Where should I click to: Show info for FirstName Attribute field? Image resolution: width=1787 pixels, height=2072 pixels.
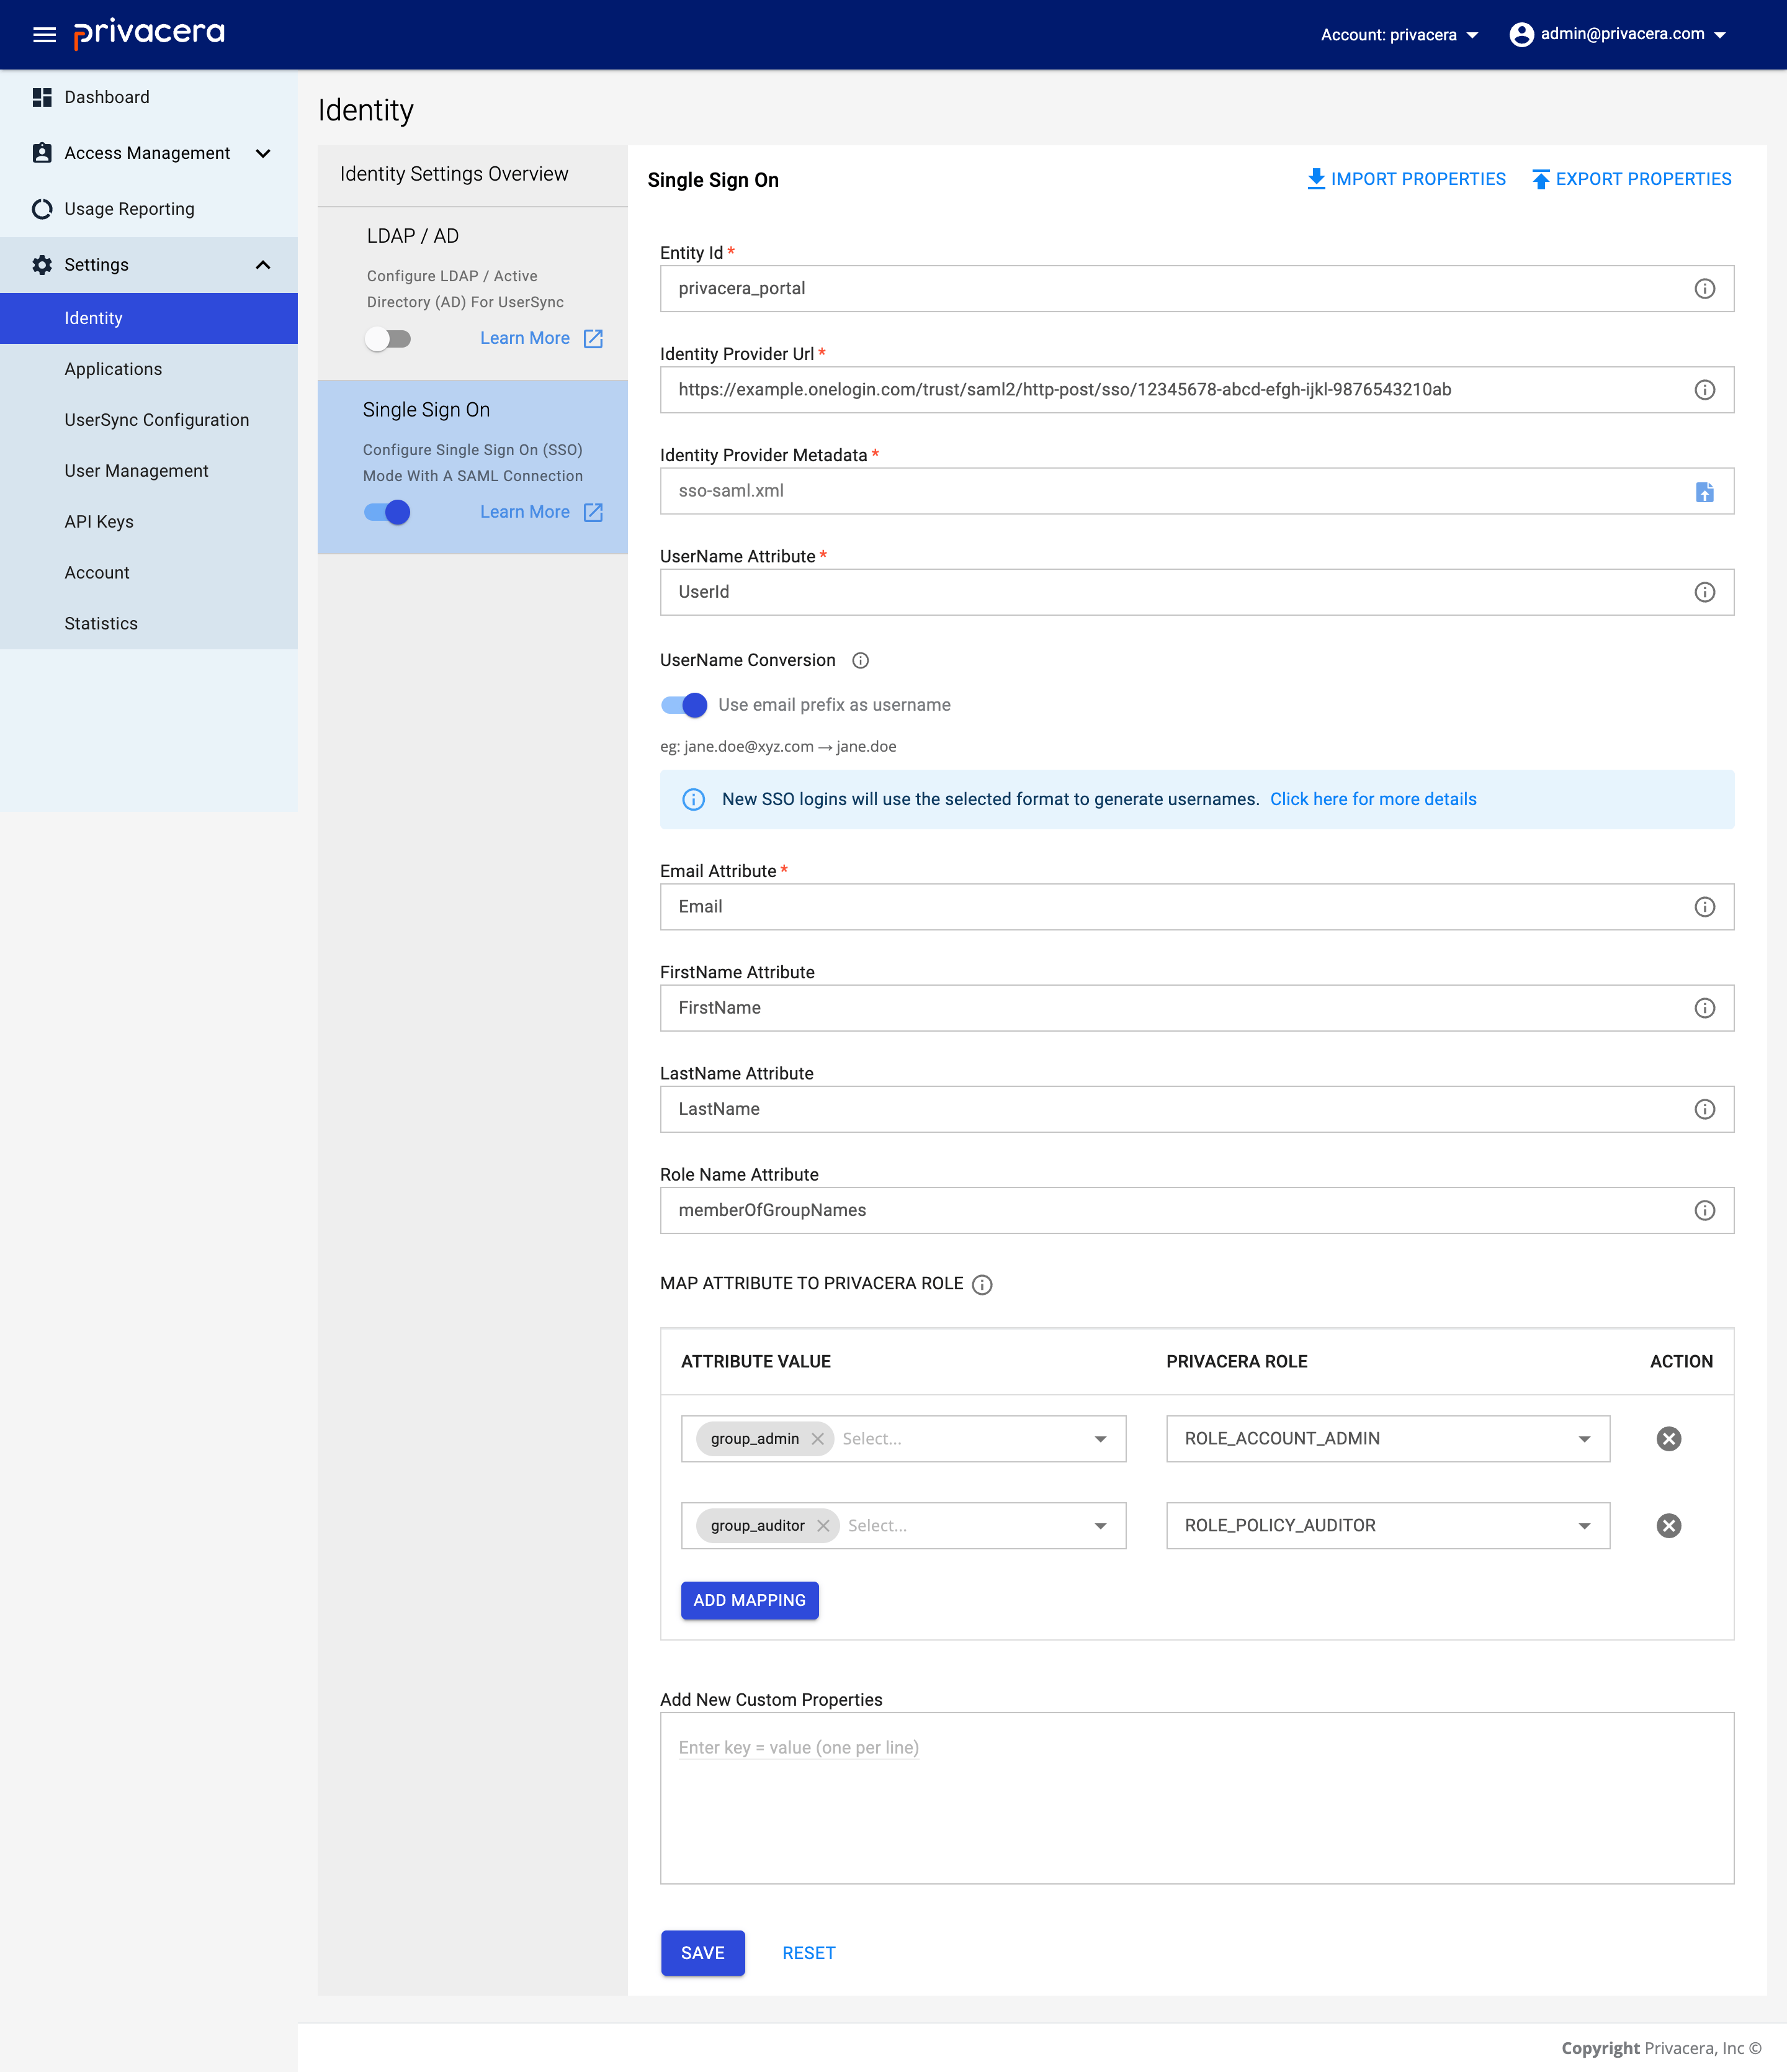(1704, 1008)
